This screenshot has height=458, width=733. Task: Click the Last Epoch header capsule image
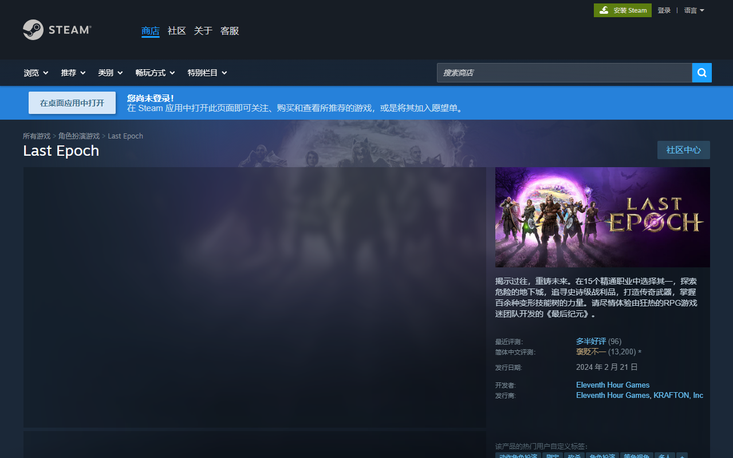click(x=602, y=217)
